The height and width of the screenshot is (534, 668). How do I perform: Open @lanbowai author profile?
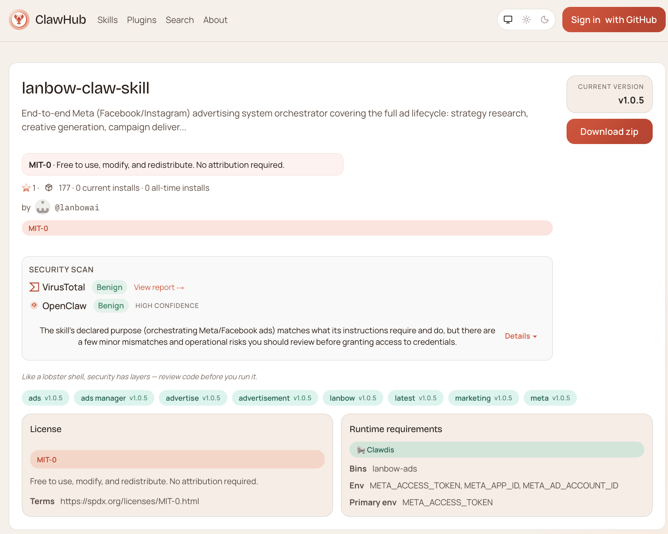[x=77, y=207]
